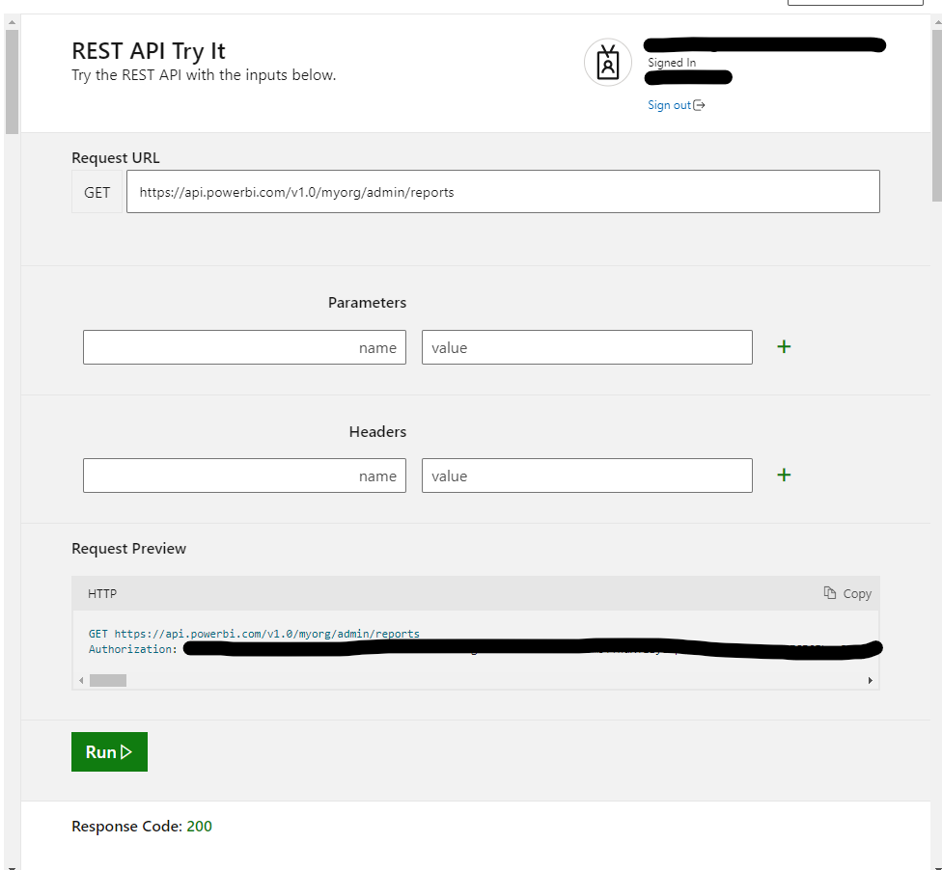The height and width of the screenshot is (870, 942).
Task: Click the Authorization line label
Action: tap(133, 649)
